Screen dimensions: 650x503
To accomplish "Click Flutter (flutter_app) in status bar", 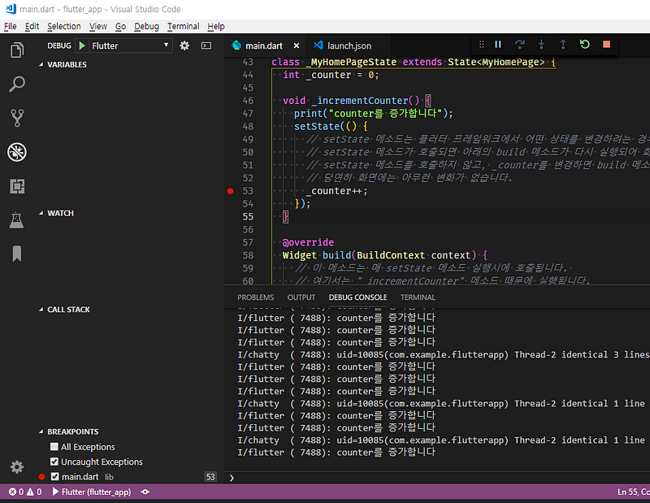I will [x=96, y=492].
